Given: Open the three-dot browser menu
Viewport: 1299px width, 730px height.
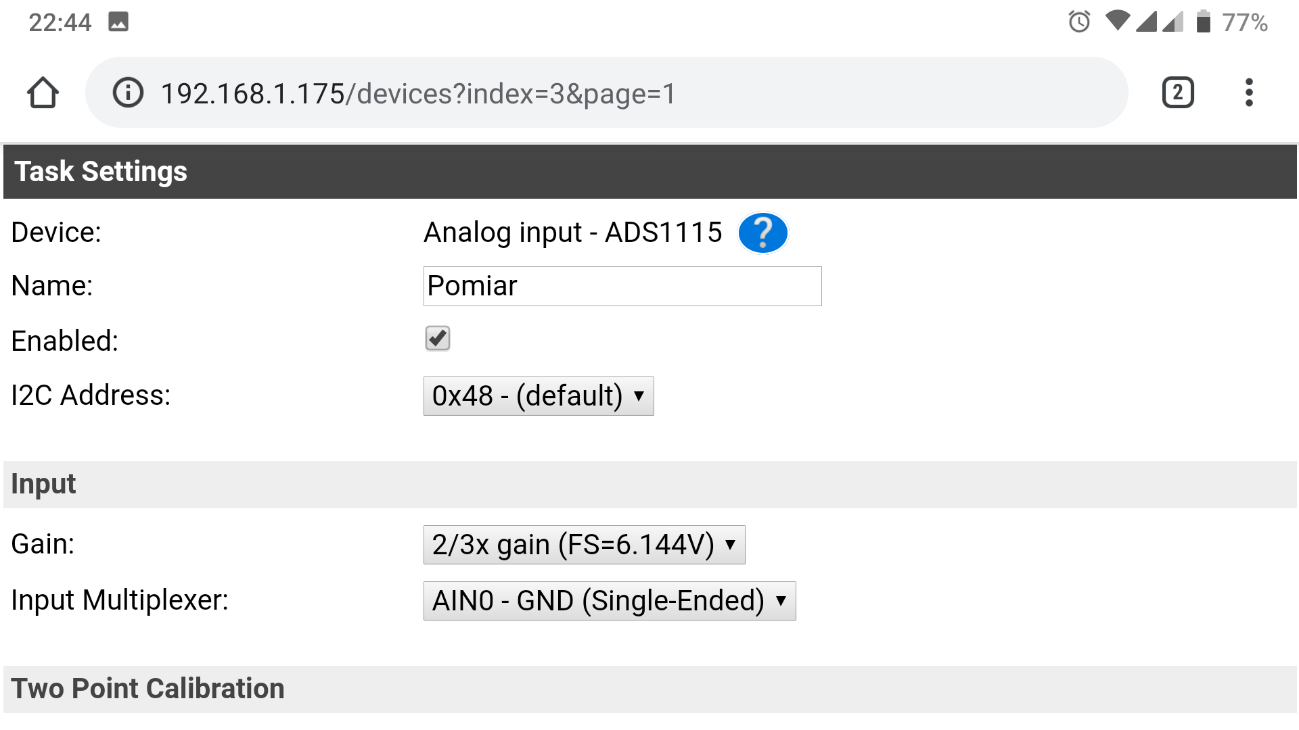Looking at the screenshot, I should (1249, 93).
